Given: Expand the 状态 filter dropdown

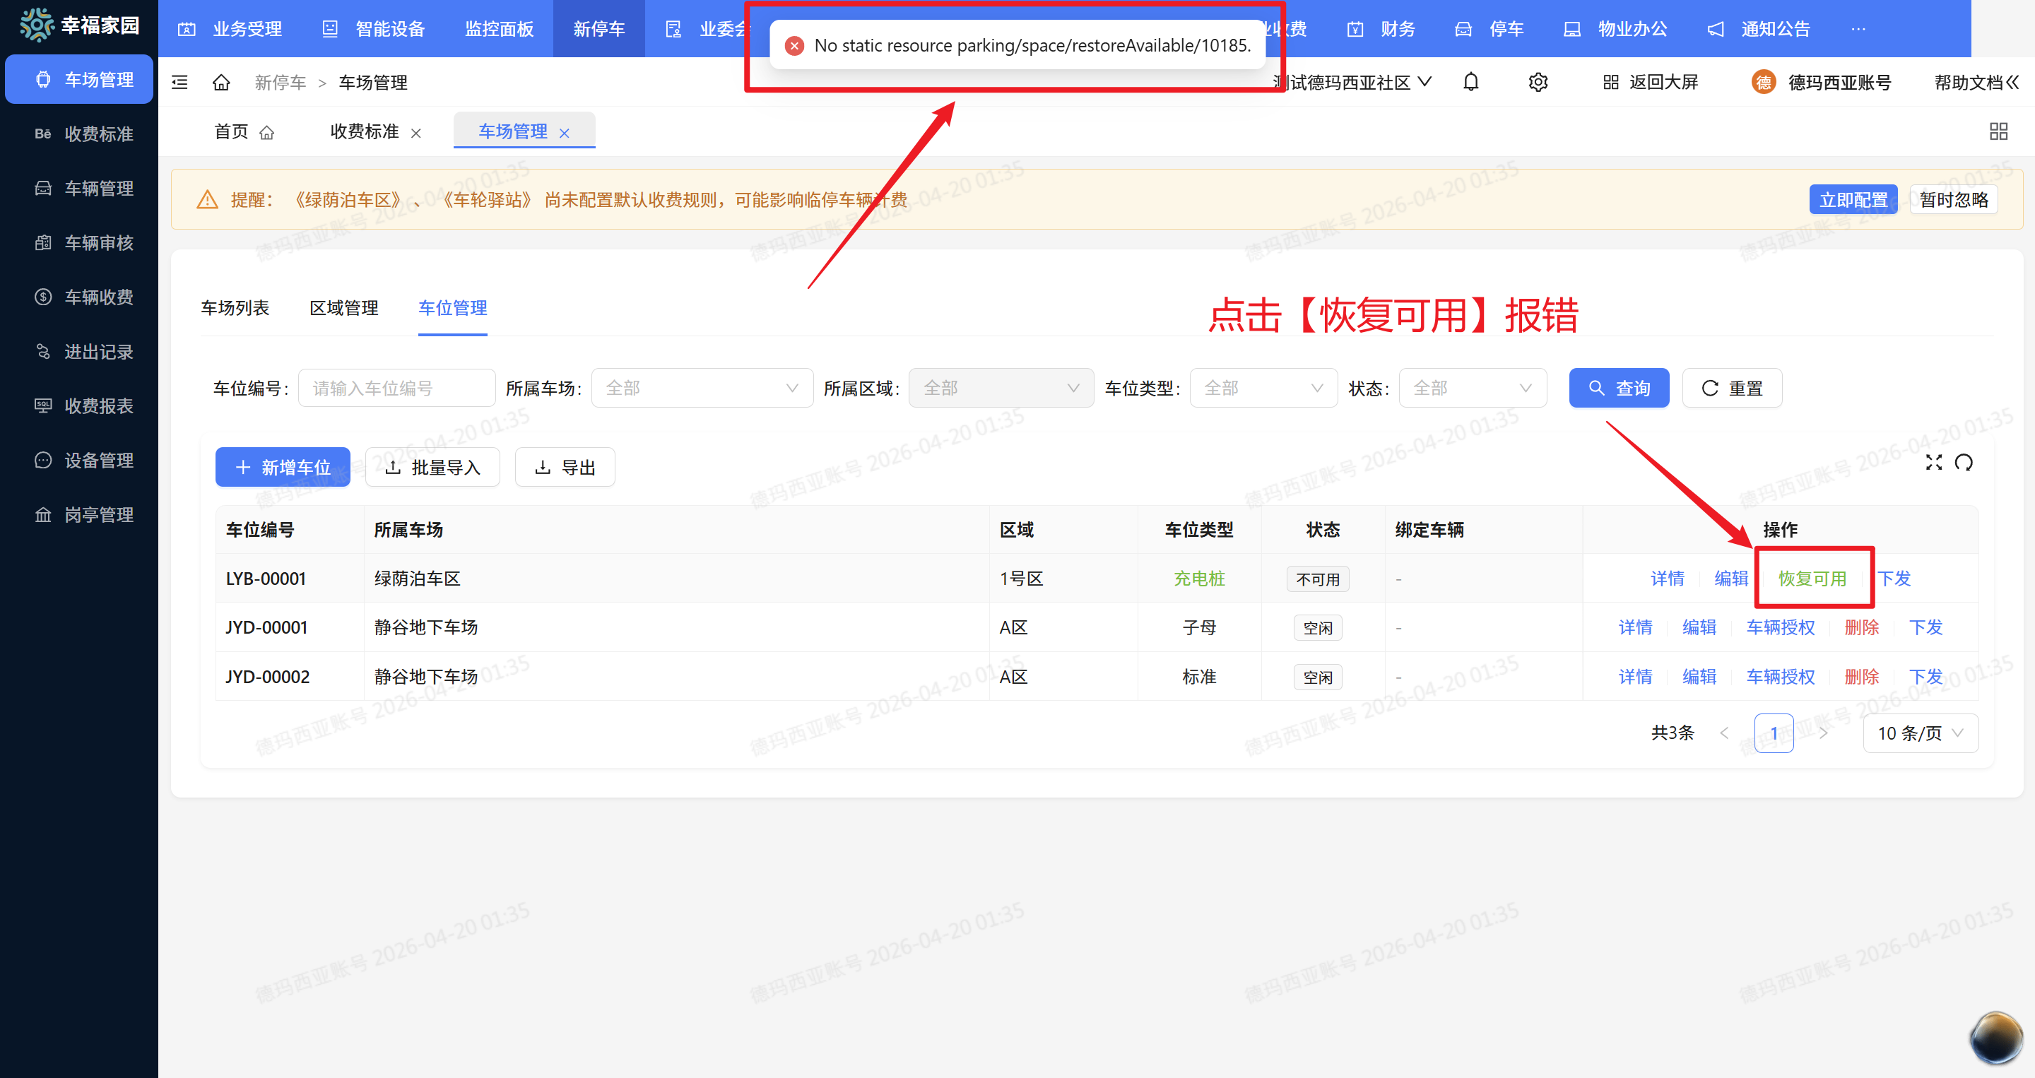Looking at the screenshot, I should [x=1472, y=388].
